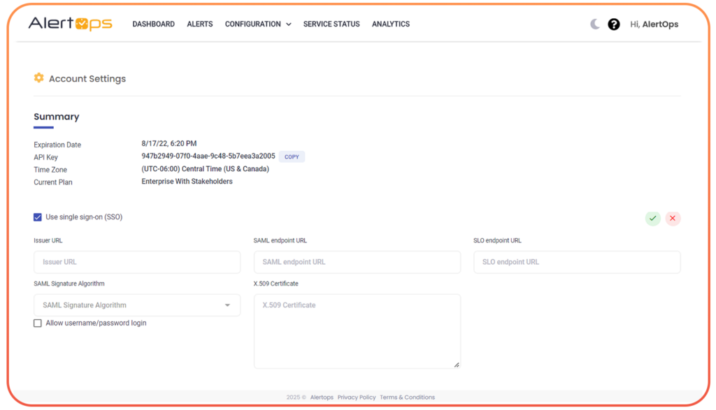Open the Configuration dropdown menu
Image resolution: width=716 pixels, height=410 pixels.
coord(257,24)
